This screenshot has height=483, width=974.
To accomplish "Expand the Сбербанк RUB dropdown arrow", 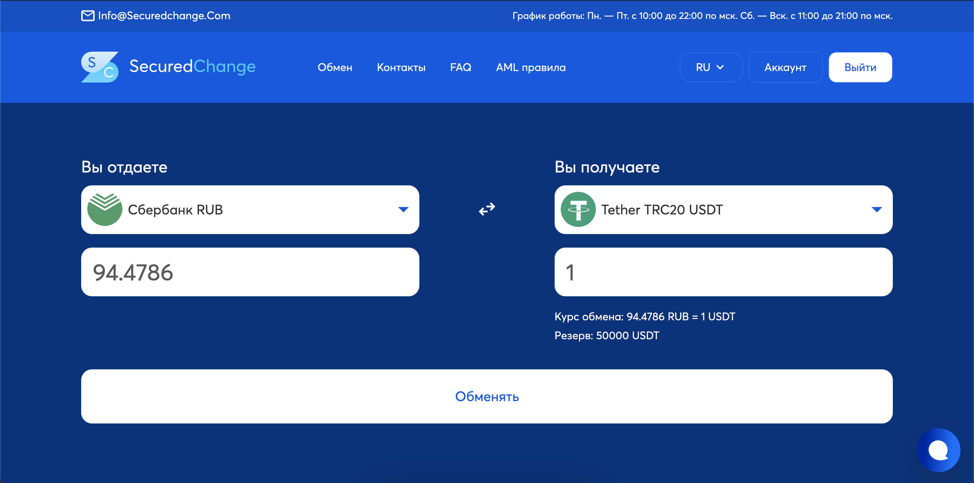I will click(x=403, y=210).
